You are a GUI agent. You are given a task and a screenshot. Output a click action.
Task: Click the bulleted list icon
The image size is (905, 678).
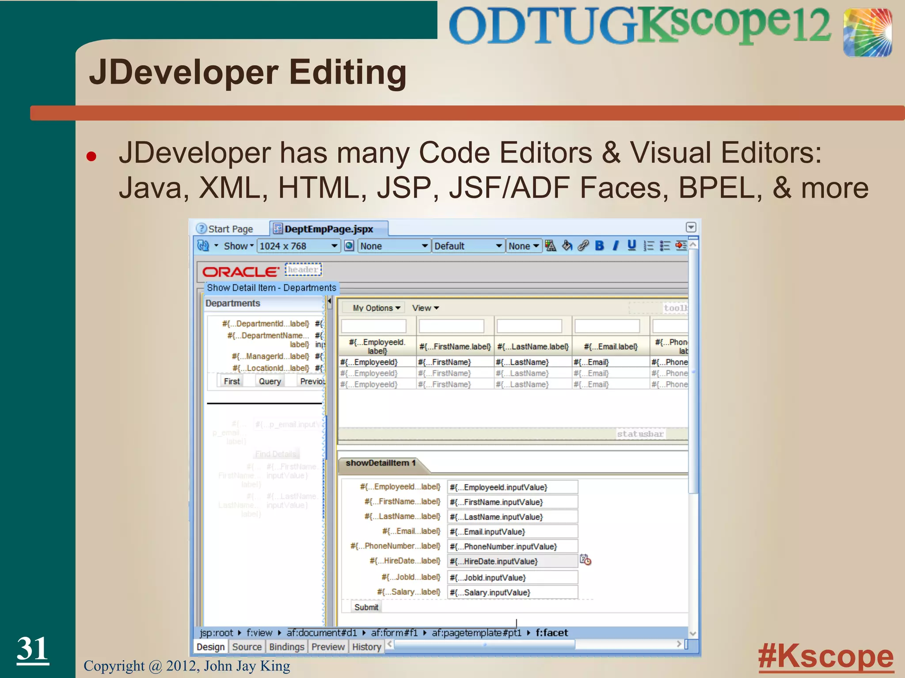point(665,246)
